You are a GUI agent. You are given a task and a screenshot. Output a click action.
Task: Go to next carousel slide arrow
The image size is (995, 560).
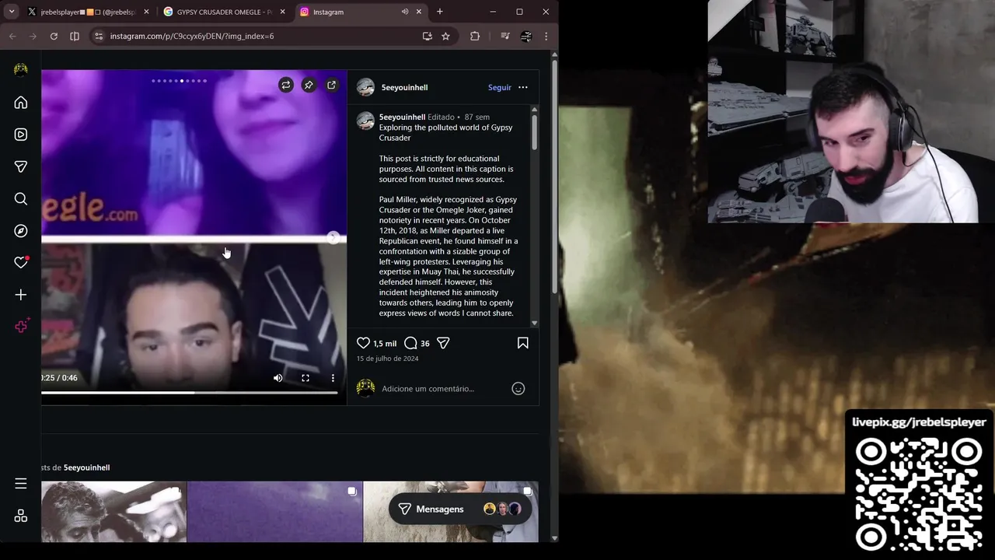pyautogui.click(x=333, y=237)
